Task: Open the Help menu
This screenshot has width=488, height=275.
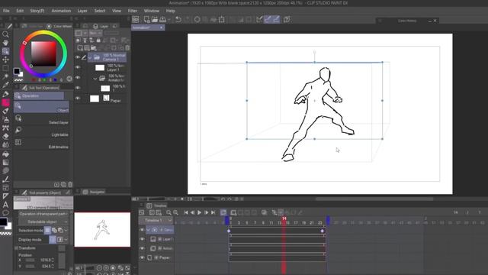Action: (x=171, y=11)
